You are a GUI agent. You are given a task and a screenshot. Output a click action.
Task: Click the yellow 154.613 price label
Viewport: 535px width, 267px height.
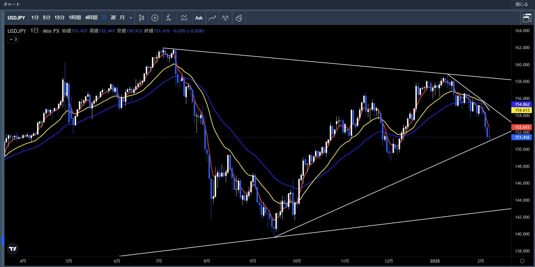tap(522, 110)
